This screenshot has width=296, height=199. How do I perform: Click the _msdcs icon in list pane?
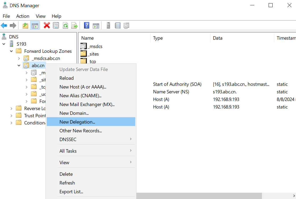coord(84,46)
